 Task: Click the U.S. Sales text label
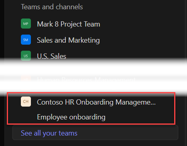(51, 56)
